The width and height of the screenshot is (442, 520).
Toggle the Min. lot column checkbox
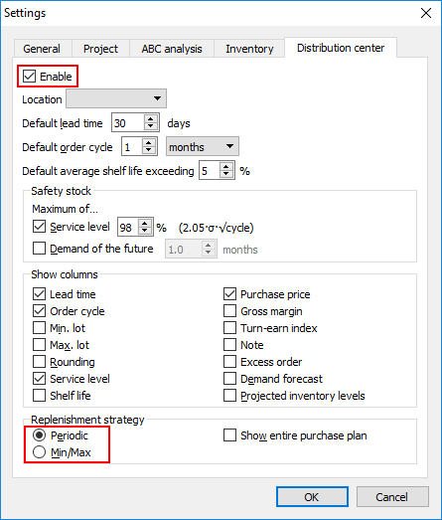[39, 328]
